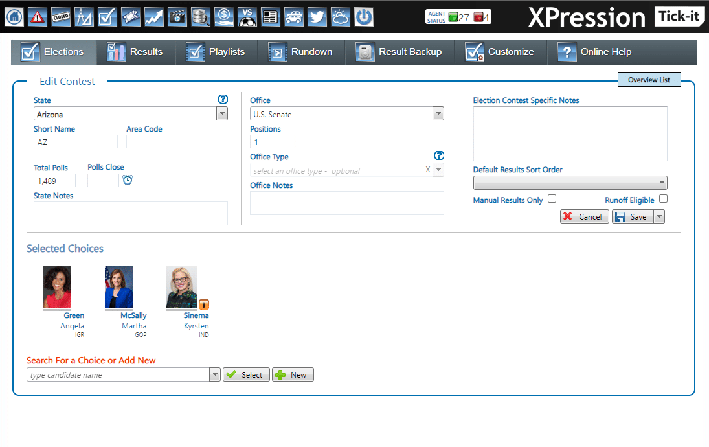The image size is (709, 447).
Task: Enable the Manual Results Only checkbox
Action: (552, 199)
